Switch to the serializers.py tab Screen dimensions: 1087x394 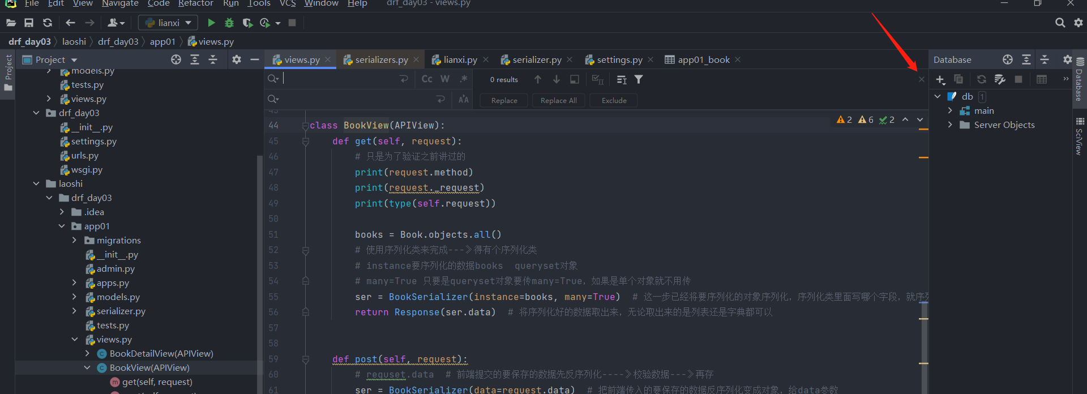381,59
